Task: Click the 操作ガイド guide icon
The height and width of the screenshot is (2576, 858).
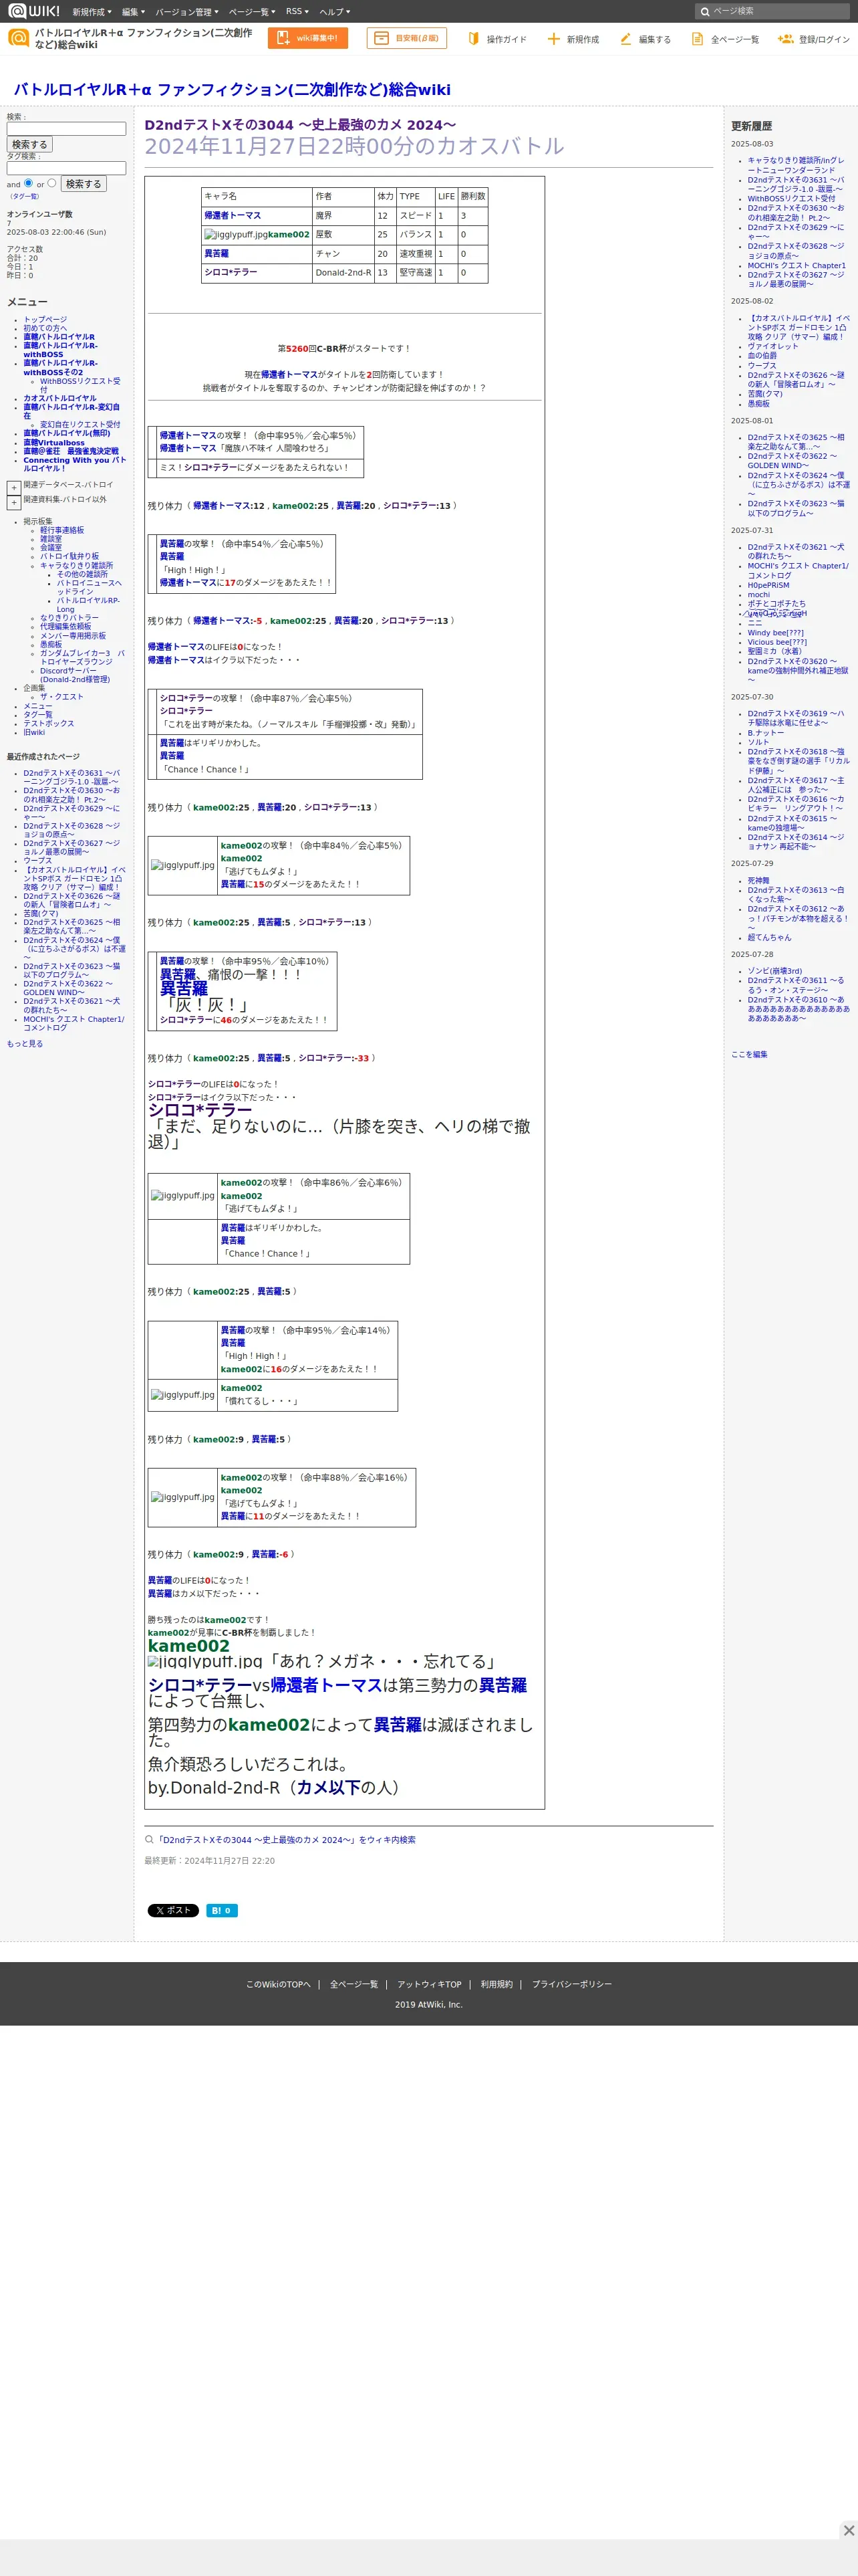Action: click(474, 39)
